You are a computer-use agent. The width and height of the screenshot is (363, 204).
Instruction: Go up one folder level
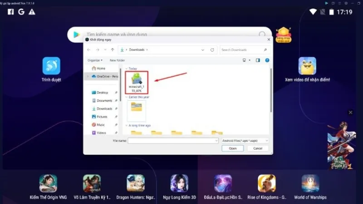(113, 50)
